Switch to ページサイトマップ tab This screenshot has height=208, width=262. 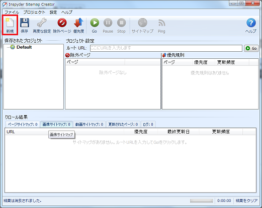(x=23, y=125)
